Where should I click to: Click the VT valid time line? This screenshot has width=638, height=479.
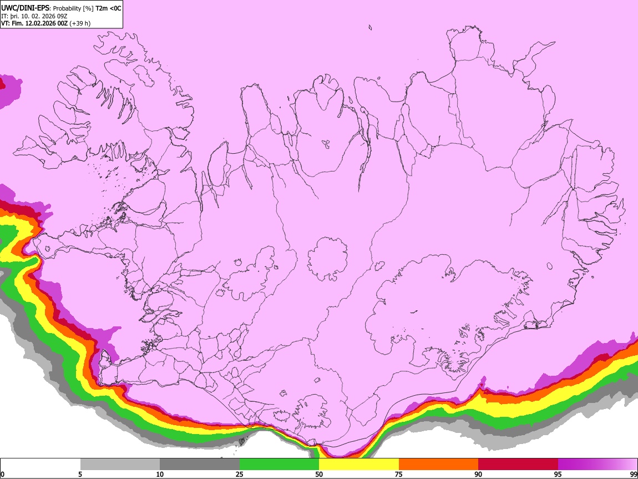(x=45, y=23)
